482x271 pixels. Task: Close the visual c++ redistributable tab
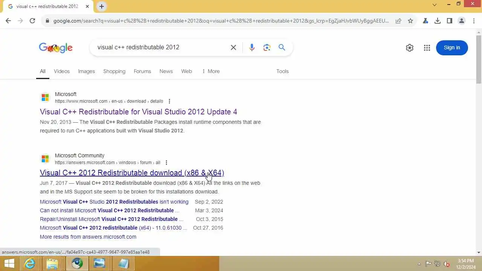(x=87, y=6)
